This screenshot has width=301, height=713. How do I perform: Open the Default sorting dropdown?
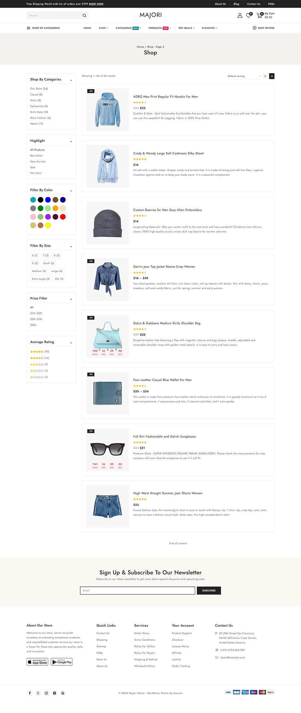click(244, 76)
